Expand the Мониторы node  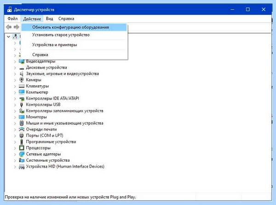tap(15, 117)
